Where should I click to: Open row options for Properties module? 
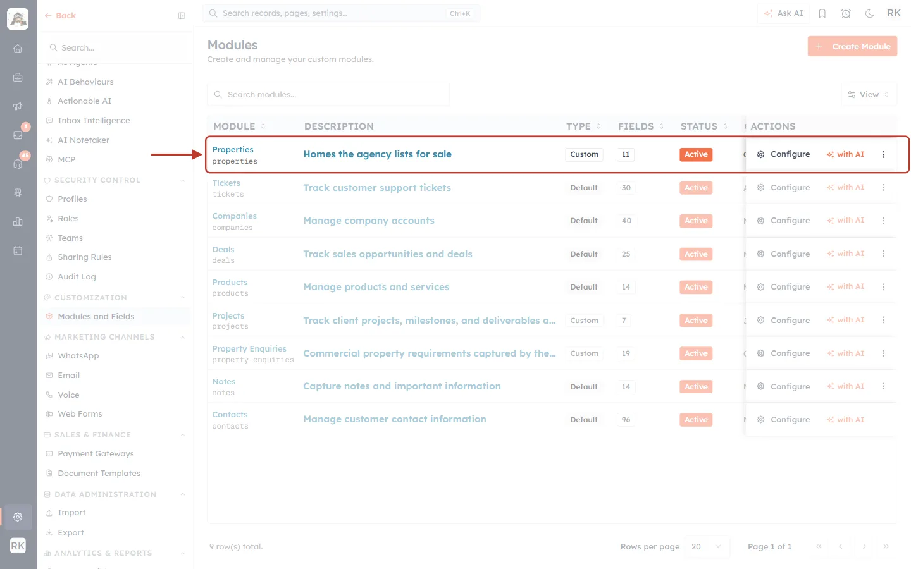tap(884, 154)
